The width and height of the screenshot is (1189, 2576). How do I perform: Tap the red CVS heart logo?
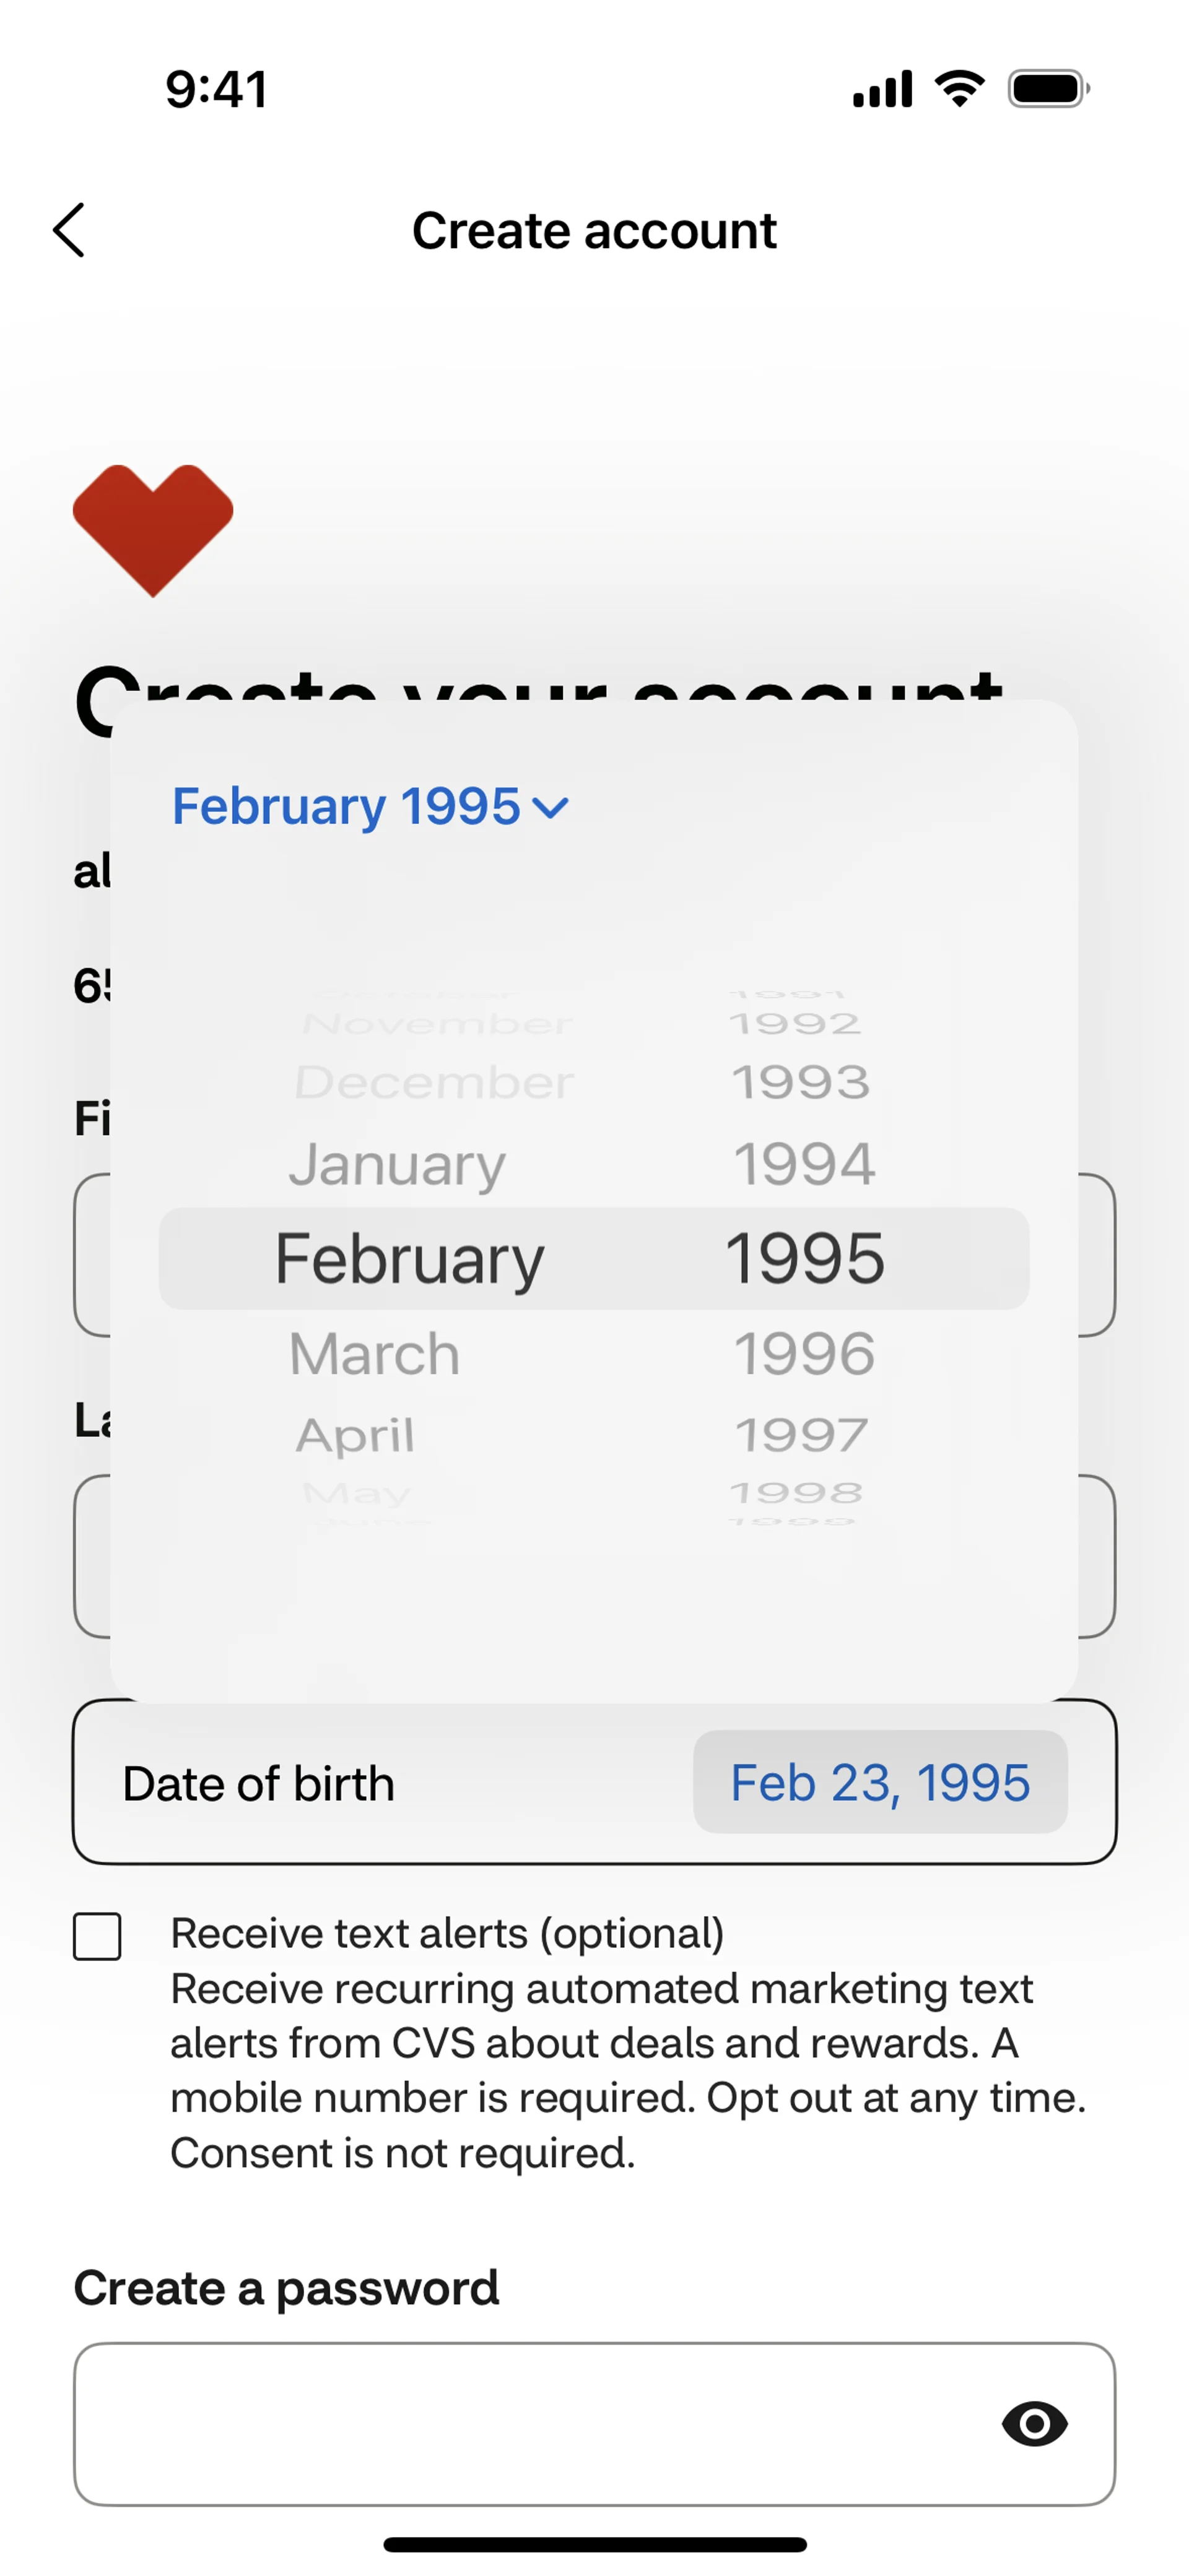(153, 527)
